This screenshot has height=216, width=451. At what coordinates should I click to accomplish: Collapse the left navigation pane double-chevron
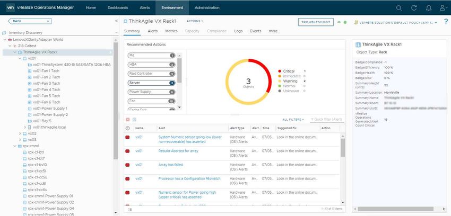pos(116,21)
